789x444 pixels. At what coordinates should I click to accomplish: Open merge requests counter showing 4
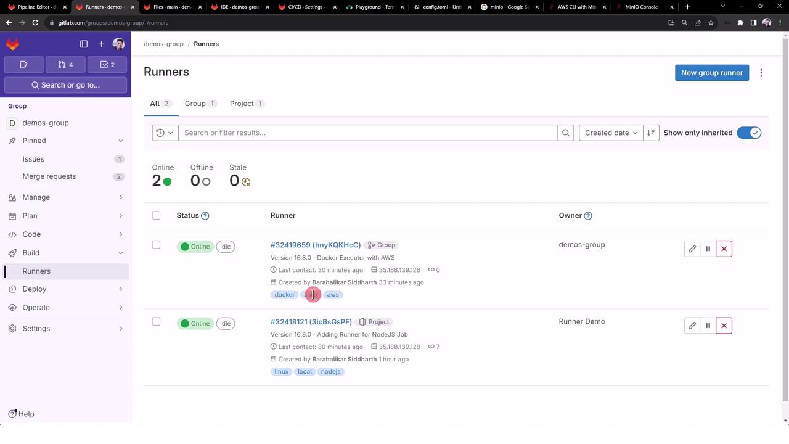click(65, 65)
